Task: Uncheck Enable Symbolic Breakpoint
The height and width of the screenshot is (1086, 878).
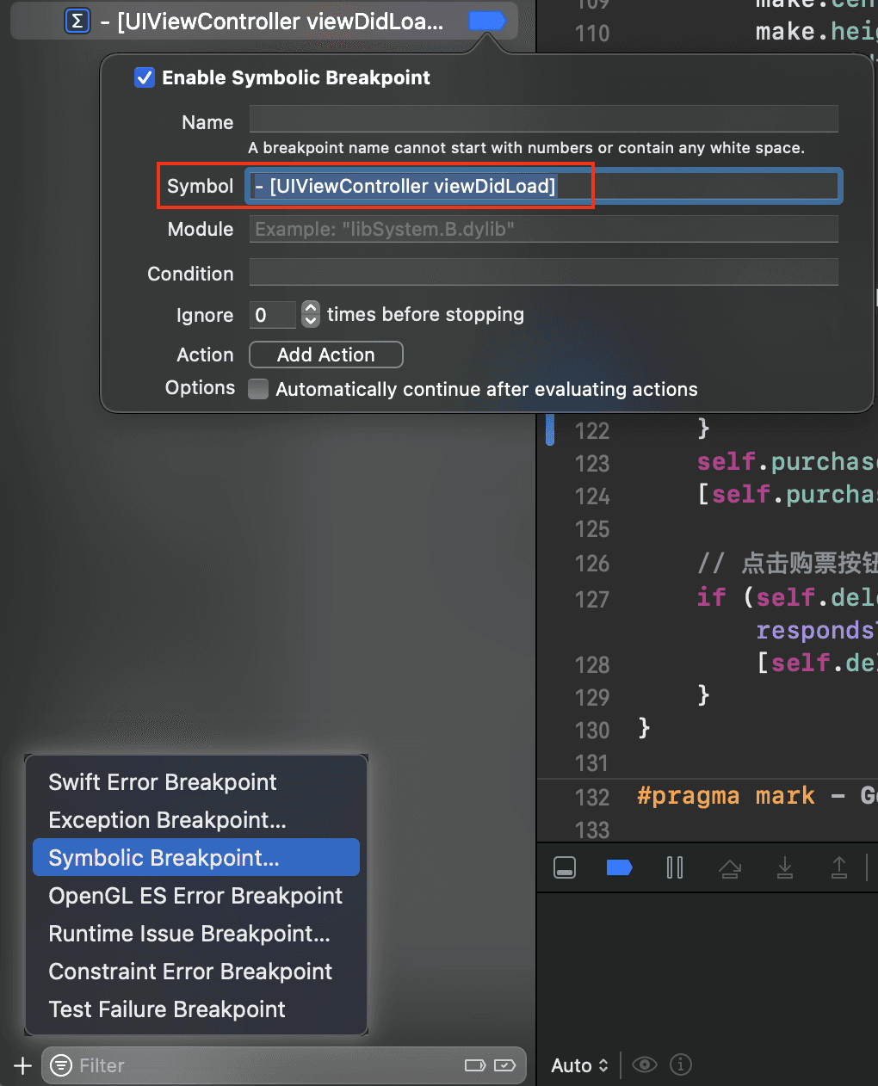Action: tap(145, 77)
